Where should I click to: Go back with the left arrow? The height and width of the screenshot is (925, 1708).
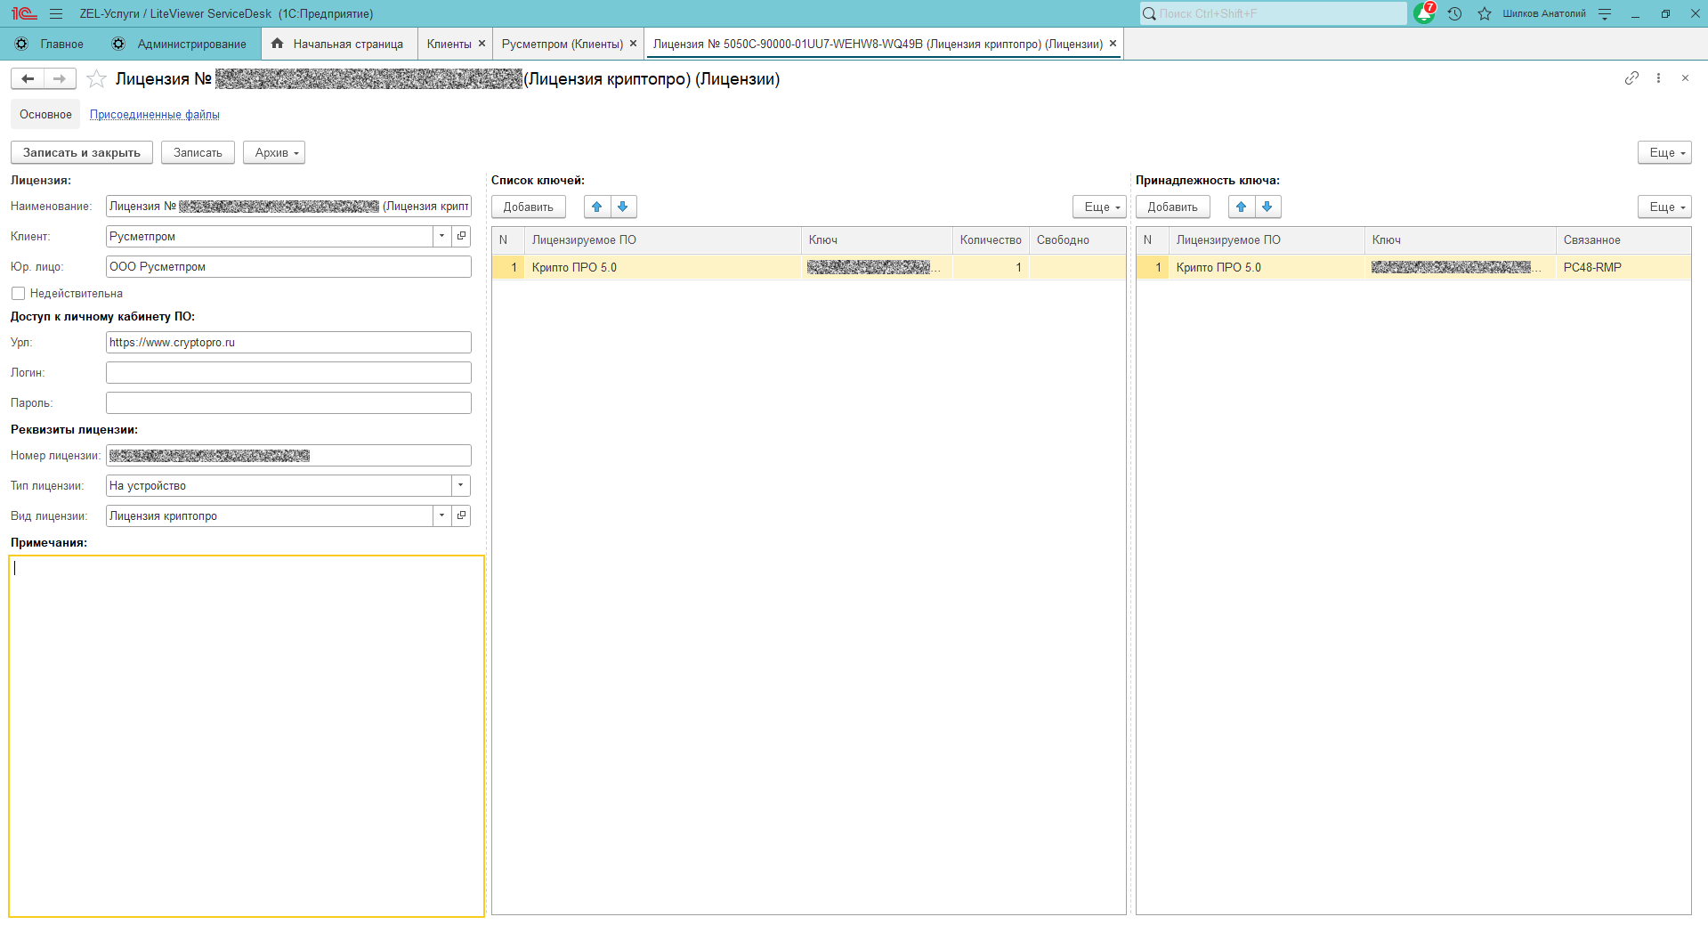pos(28,78)
